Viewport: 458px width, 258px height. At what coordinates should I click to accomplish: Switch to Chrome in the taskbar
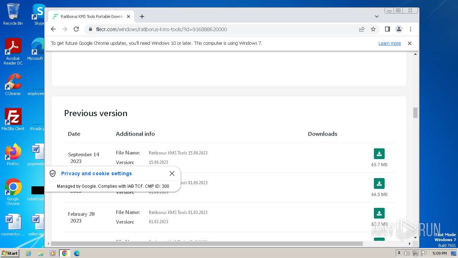[x=64, y=253]
